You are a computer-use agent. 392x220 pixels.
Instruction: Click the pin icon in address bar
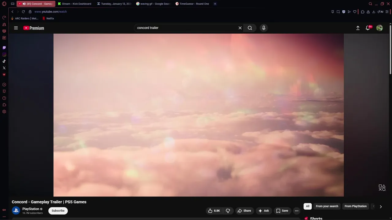pyautogui.click(x=333, y=12)
